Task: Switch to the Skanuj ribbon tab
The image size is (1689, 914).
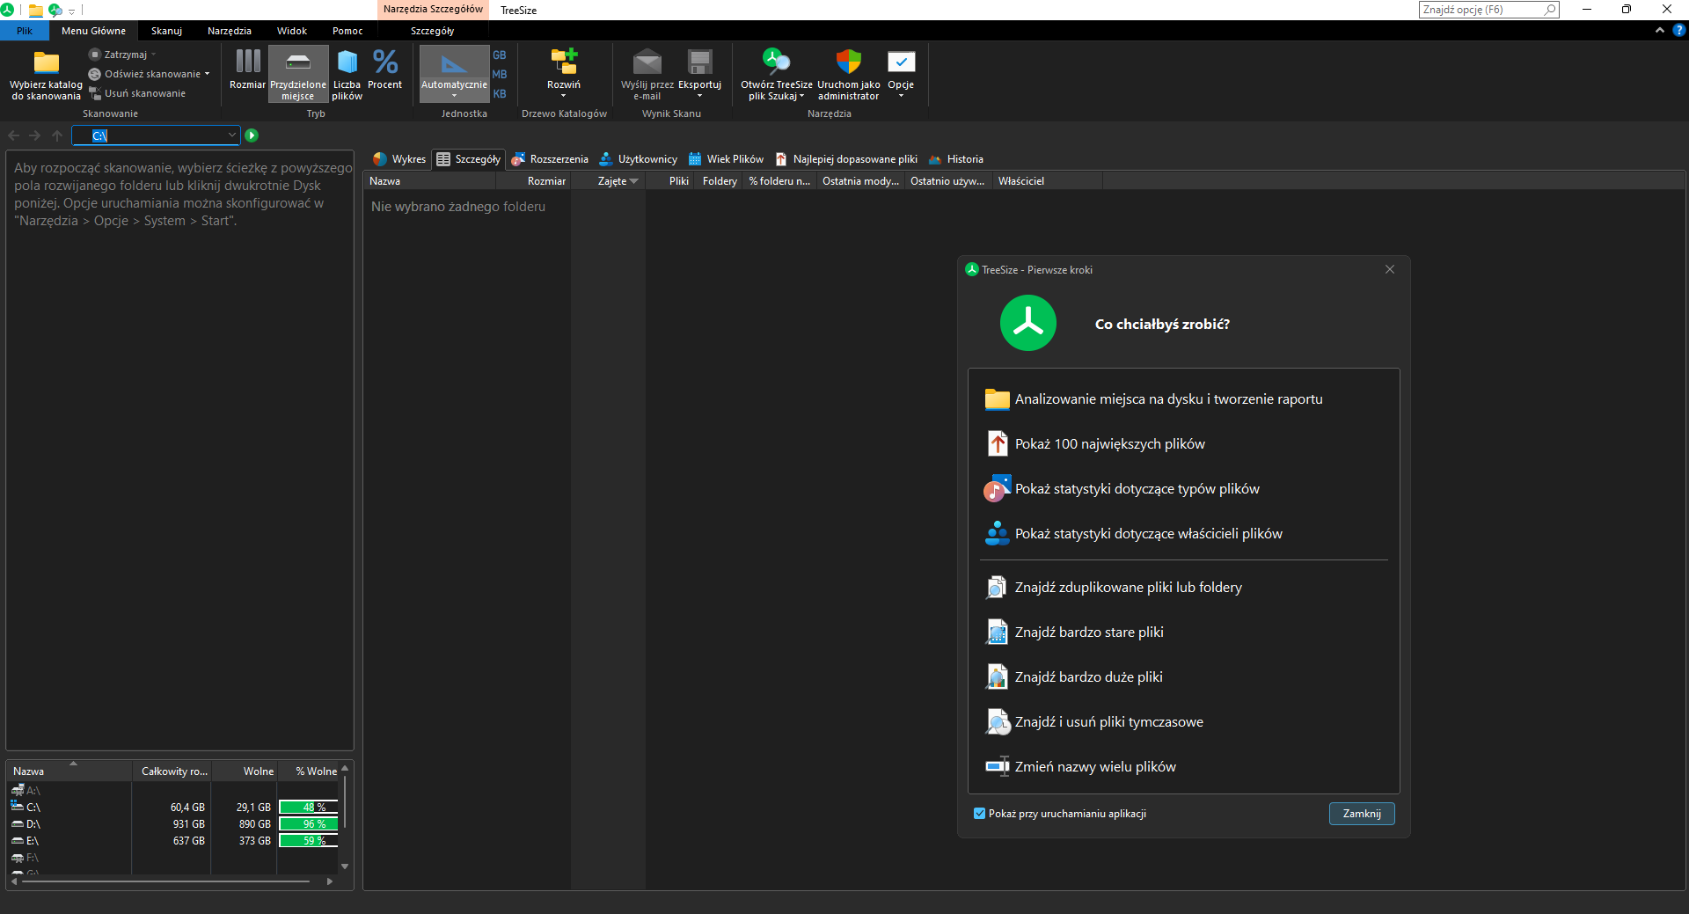Action: point(166,31)
